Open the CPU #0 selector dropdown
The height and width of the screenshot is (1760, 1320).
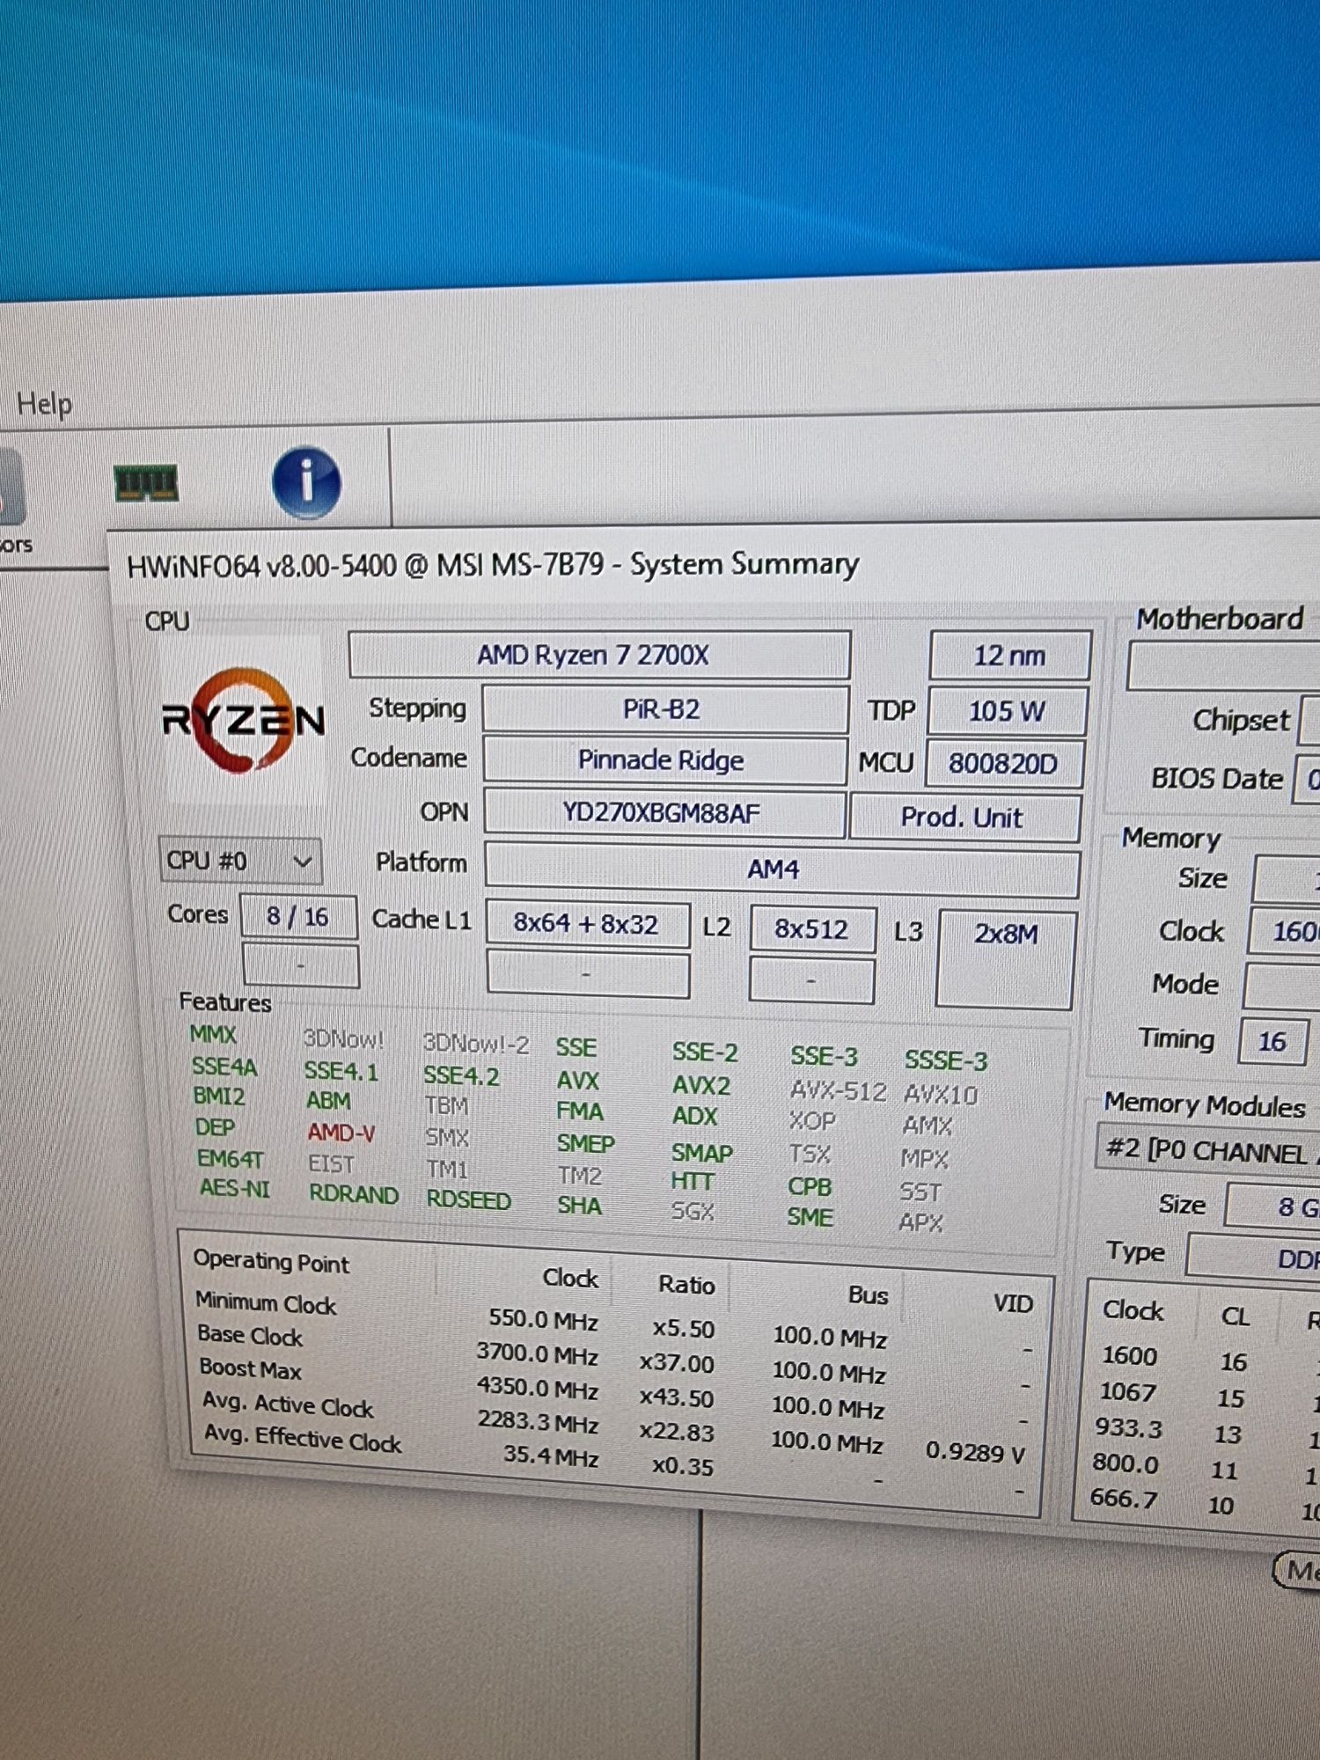[240, 860]
